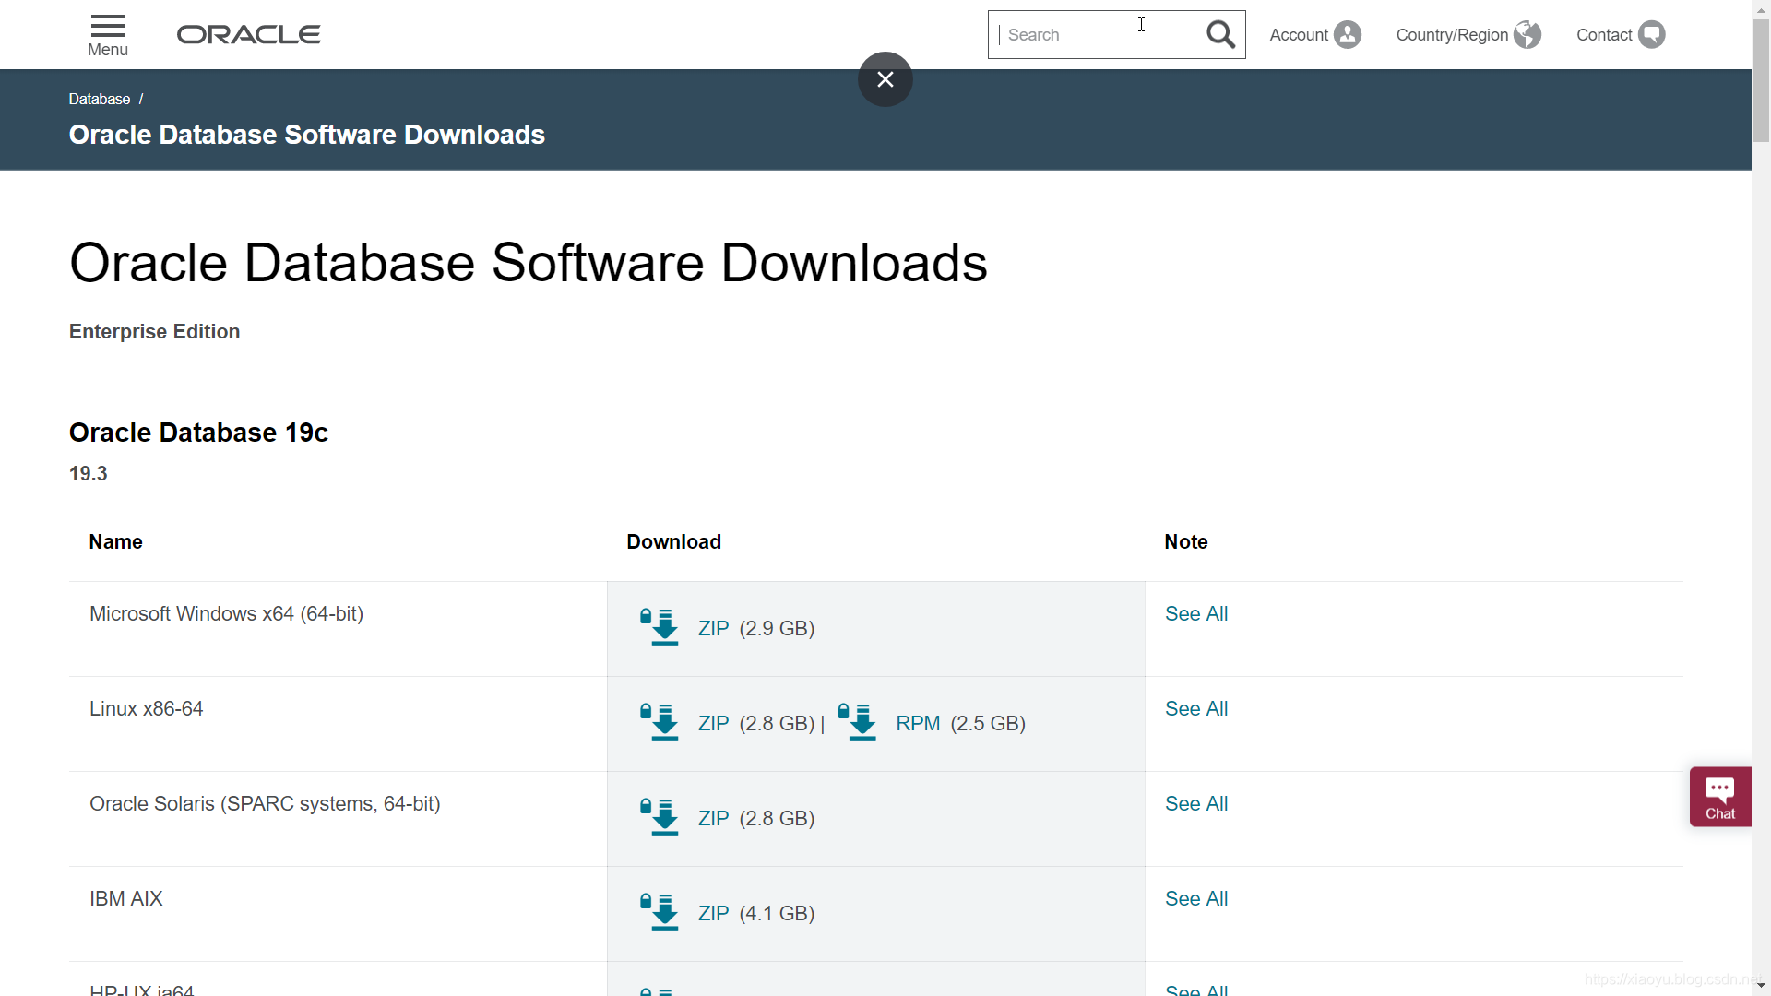The width and height of the screenshot is (1771, 996).
Task: Open the Chat widget
Action: [1720, 797]
